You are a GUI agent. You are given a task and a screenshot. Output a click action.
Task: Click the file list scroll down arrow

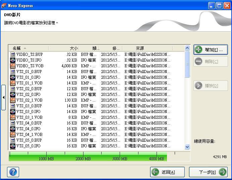pos(187,147)
